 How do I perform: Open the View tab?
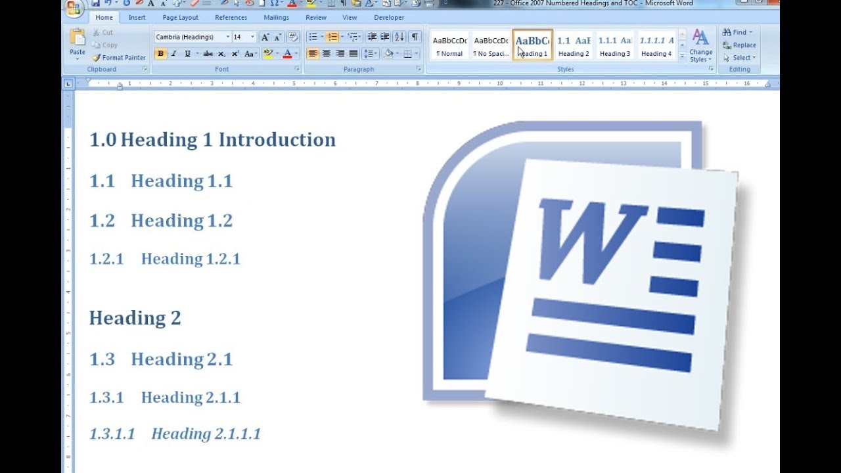click(350, 18)
